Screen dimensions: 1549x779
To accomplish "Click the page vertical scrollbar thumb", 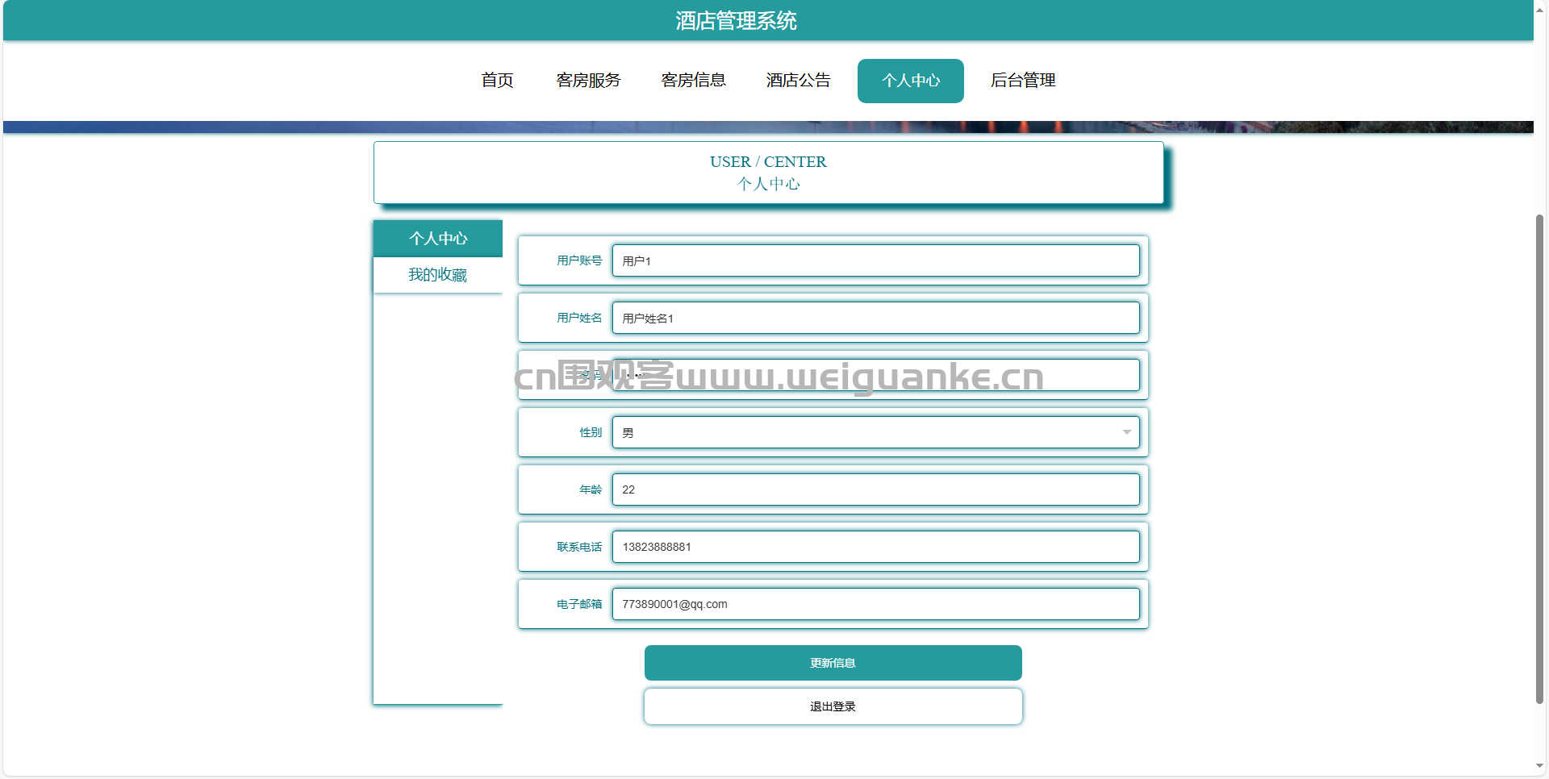I will tap(1540, 460).
